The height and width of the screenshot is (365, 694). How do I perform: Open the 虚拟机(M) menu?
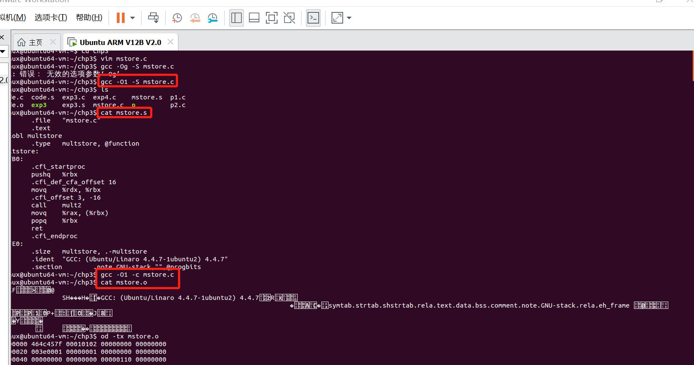(13, 18)
